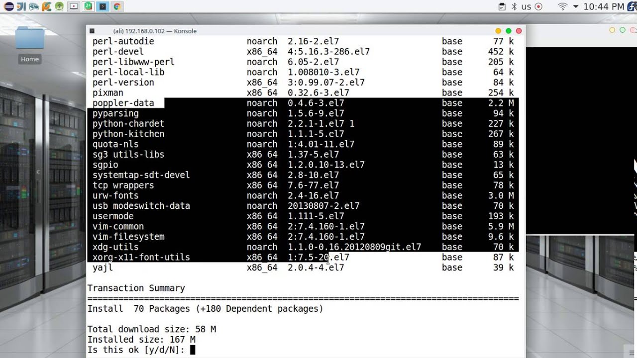Viewport: 637px width, 358px height.
Task: Close the Konsole window (red button)
Action: [519, 31]
